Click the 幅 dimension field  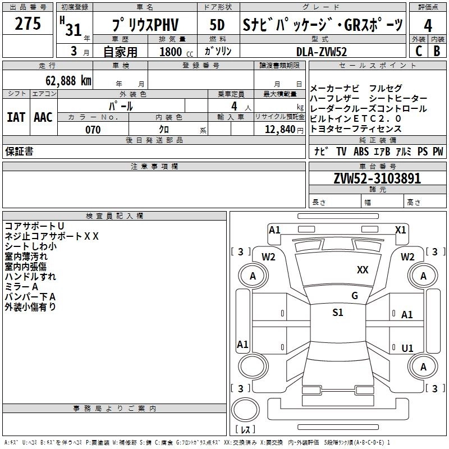coord(383,201)
